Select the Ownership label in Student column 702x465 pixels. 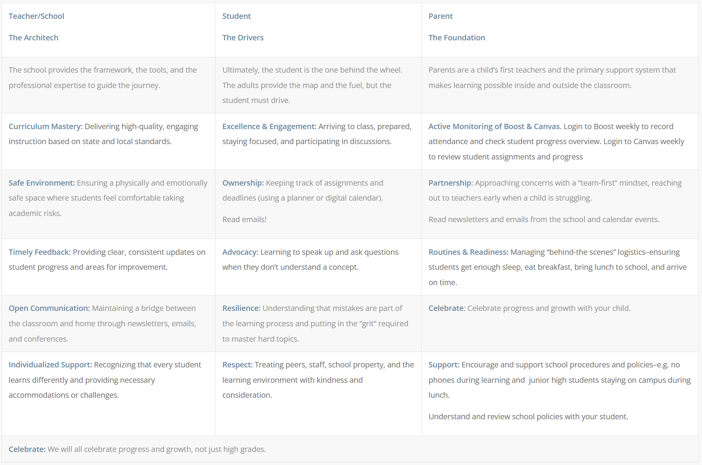243,183
